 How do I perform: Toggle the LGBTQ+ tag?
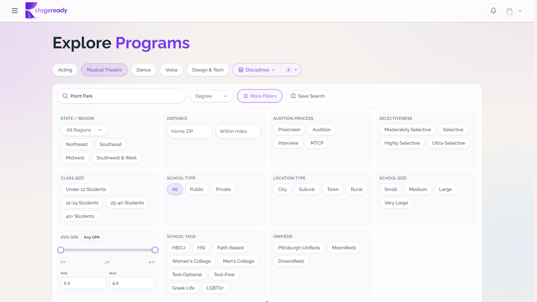coord(215,288)
